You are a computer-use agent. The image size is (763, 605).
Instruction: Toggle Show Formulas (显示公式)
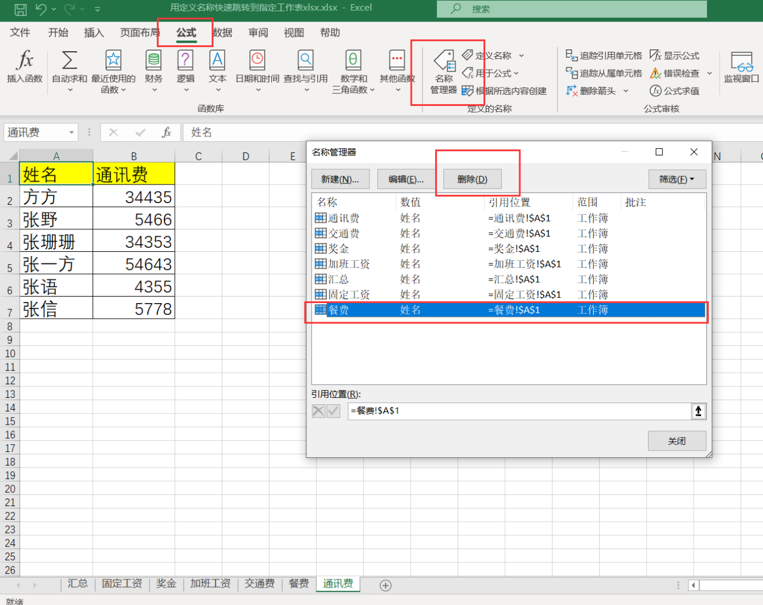point(675,55)
